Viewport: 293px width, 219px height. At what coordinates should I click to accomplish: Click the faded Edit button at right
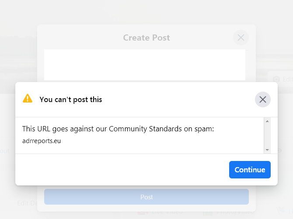click(x=287, y=79)
